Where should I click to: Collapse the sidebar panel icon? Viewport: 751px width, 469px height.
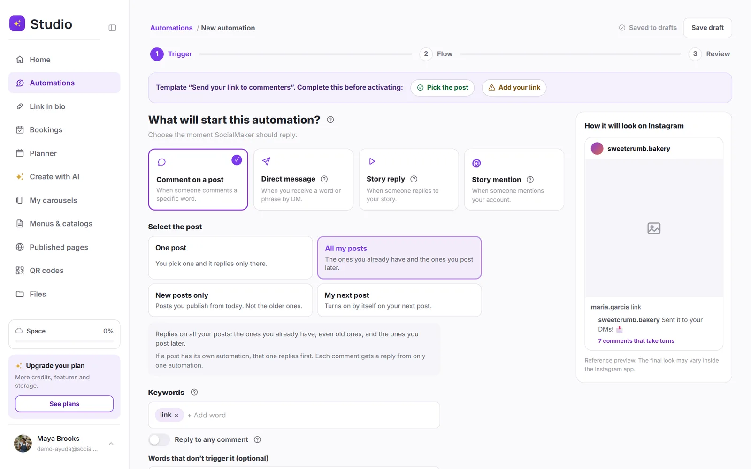click(112, 28)
